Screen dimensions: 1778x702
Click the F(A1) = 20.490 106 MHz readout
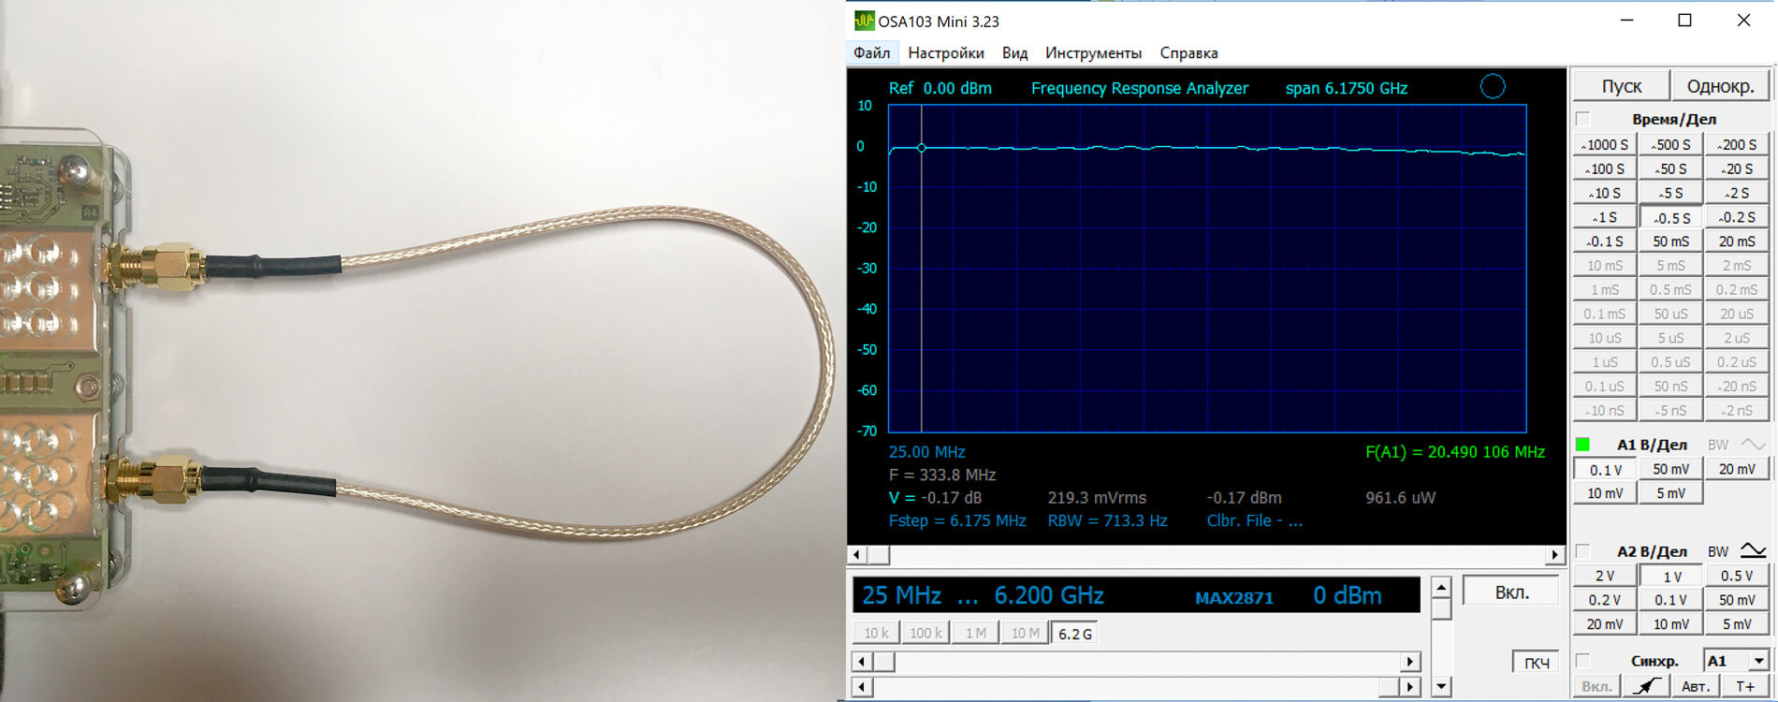[x=1455, y=452]
